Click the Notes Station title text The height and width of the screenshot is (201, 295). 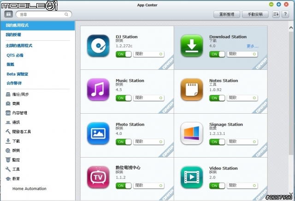(224, 80)
